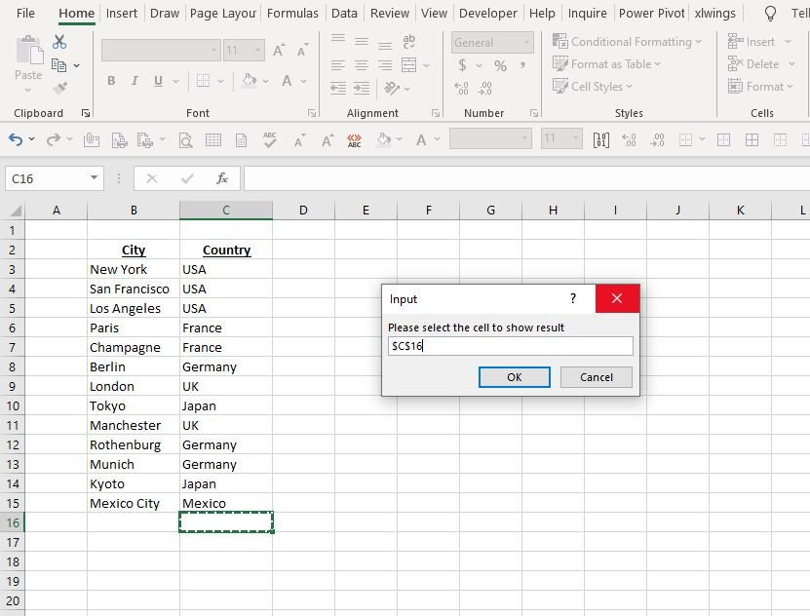Viewport: 810px width, 616px height.
Task: Switch to the Power Pivot tab
Action: [651, 13]
